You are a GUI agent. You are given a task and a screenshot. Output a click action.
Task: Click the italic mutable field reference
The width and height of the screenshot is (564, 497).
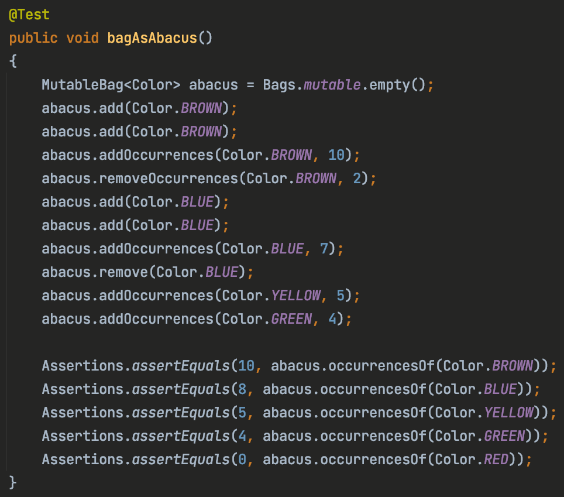pos(332,85)
